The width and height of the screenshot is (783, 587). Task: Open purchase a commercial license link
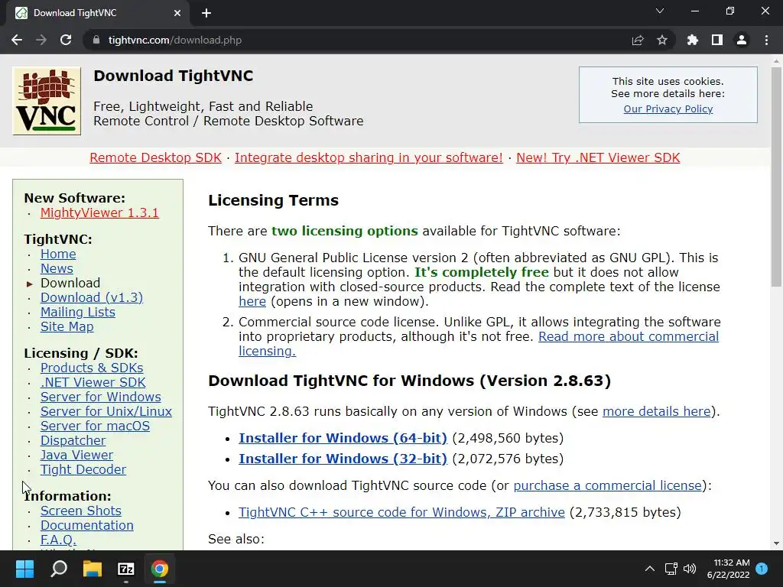click(x=607, y=485)
